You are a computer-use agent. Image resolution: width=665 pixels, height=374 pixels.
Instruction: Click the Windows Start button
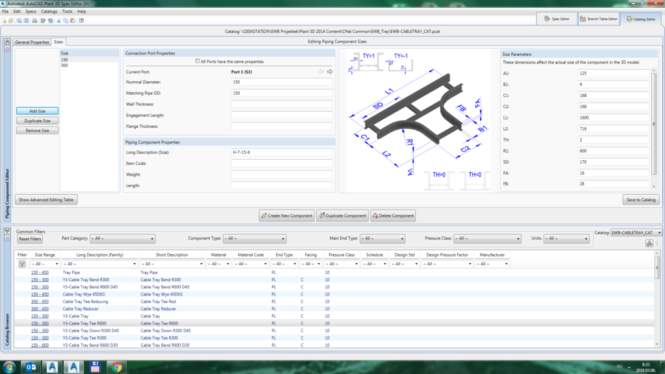[x=9, y=367]
